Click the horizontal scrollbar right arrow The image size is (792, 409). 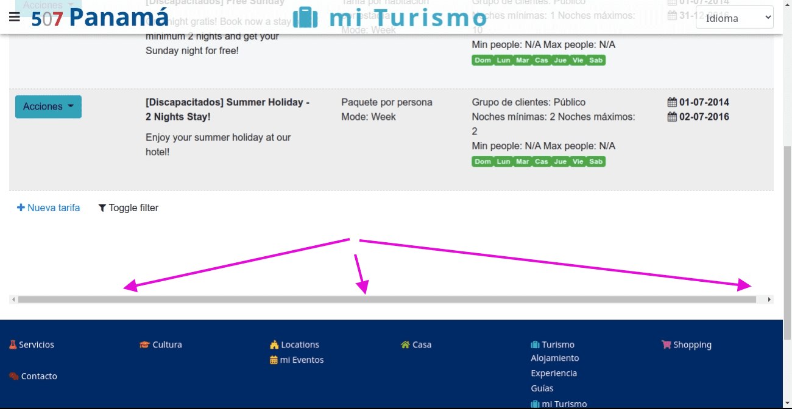click(769, 299)
